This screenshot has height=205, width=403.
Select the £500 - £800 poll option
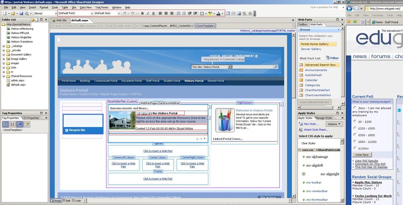pos(355,135)
